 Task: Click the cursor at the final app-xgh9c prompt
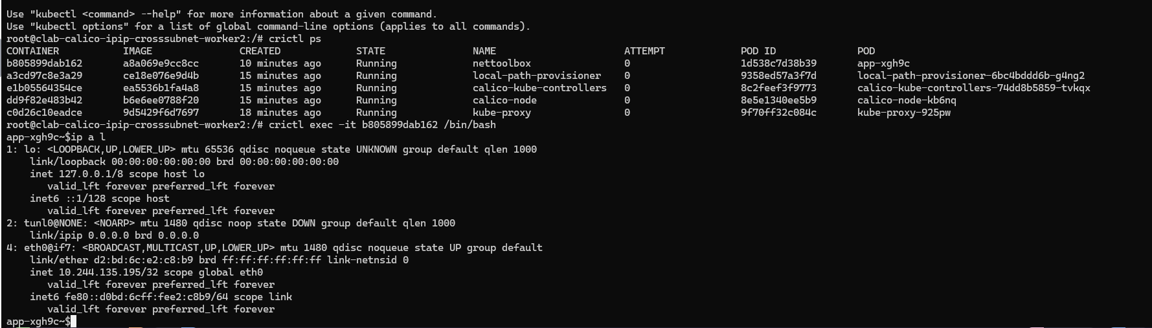pyautogui.click(x=74, y=322)
